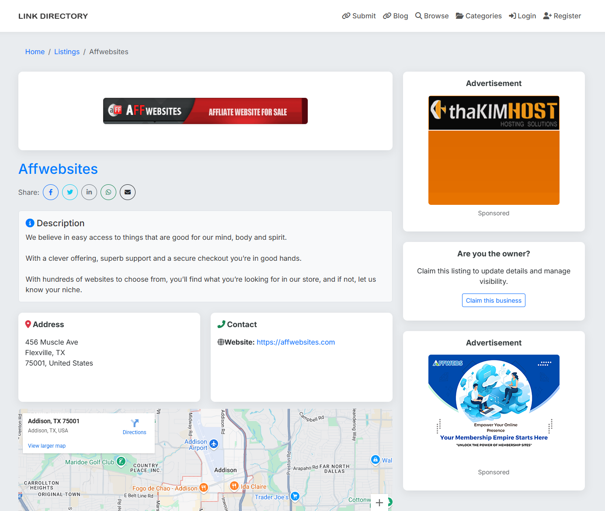Click the LINK DIRECTORY site logo

tap(53, 16)
